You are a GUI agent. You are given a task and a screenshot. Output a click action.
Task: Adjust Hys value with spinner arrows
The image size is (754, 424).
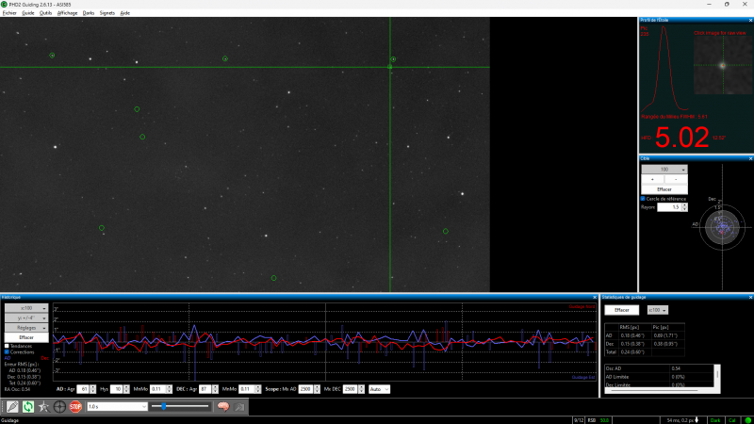tap(126, 389)
